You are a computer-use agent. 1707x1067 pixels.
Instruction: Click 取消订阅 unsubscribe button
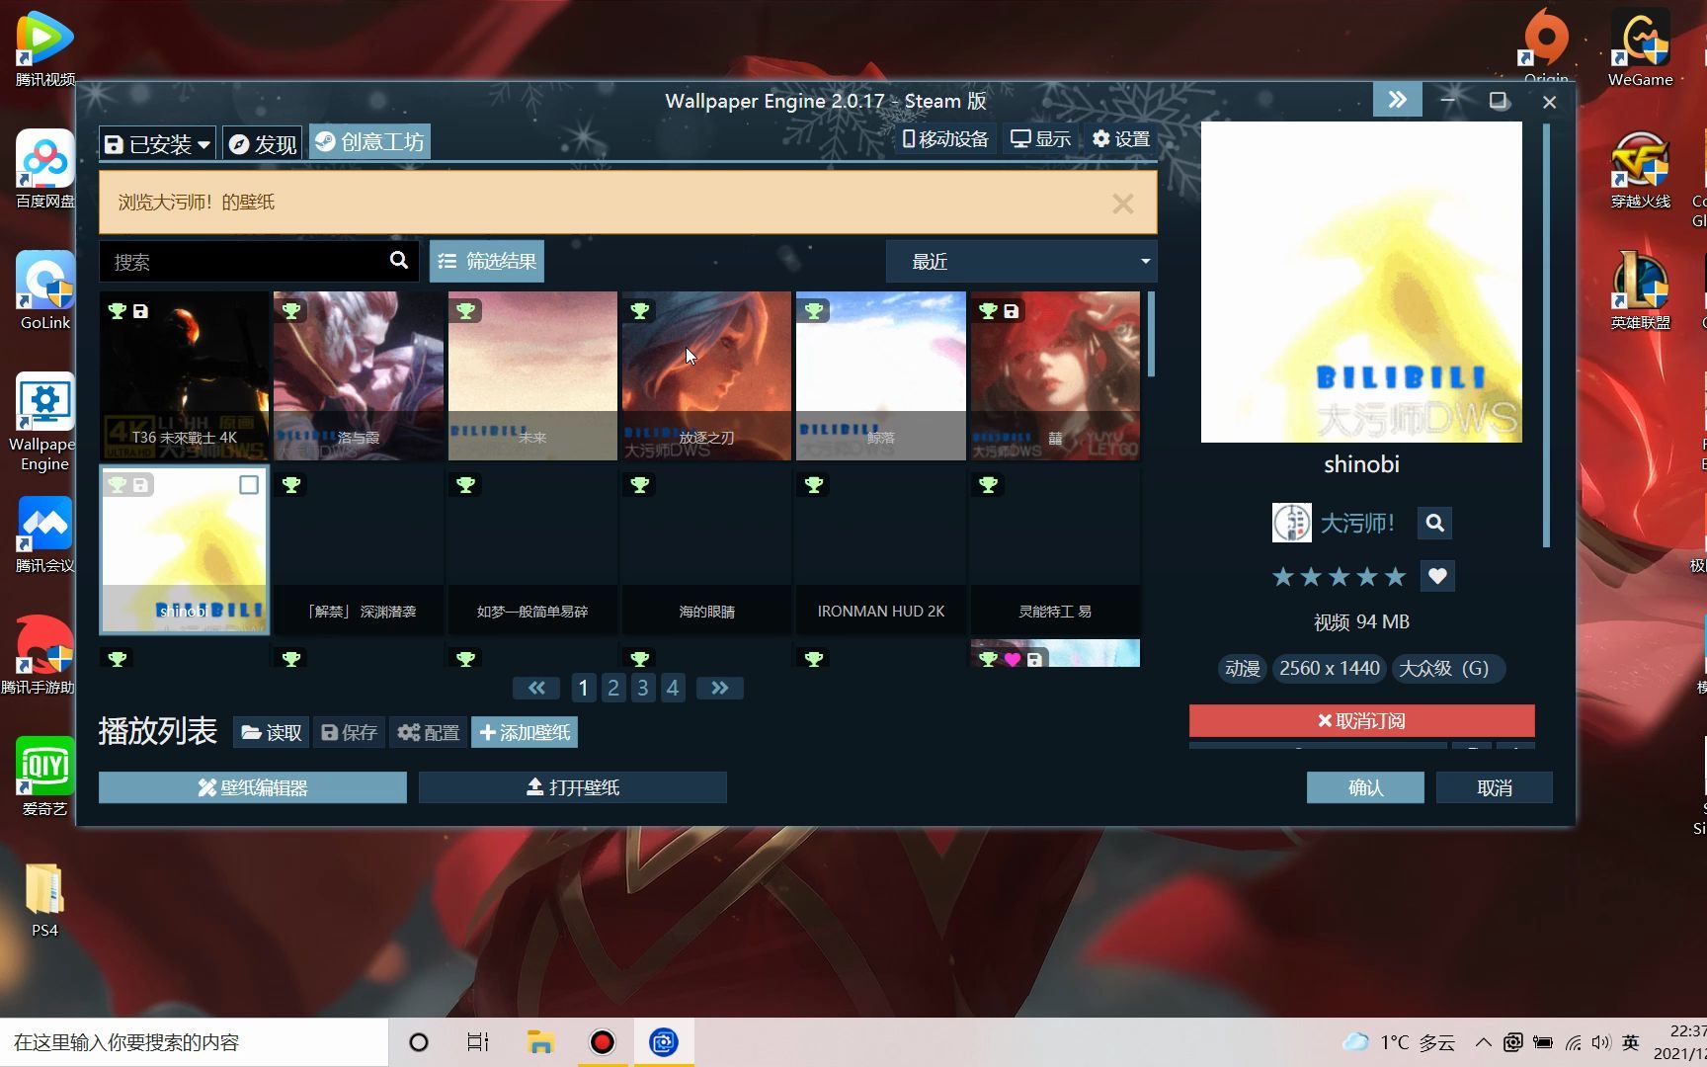tap(1362, 720)
